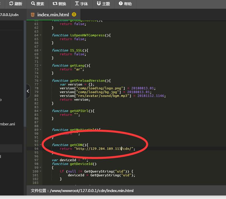
Task: Select the mber.ani file in sidebar
Action: (8, 124)
